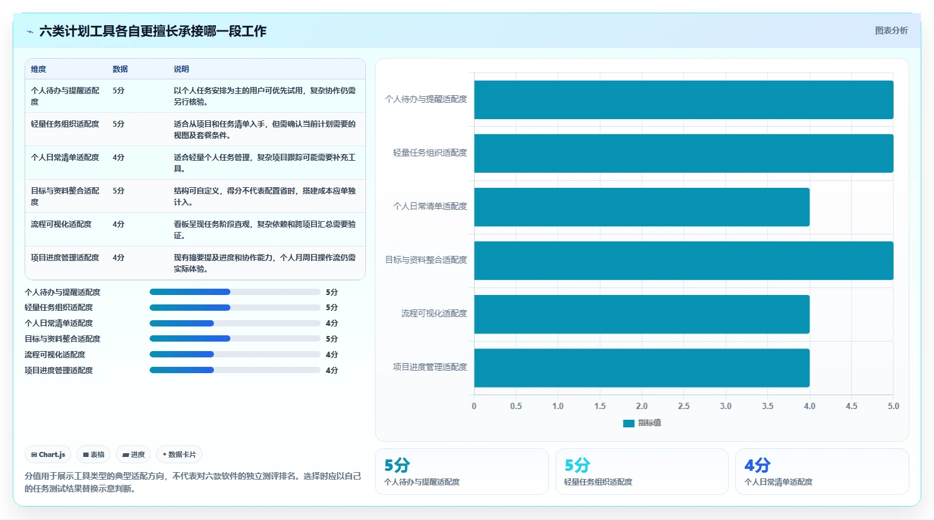This screenshot has height=520, width=934.
Task: Click the chart bar for 项目进度管理适配度
Action: pos(642,367)
